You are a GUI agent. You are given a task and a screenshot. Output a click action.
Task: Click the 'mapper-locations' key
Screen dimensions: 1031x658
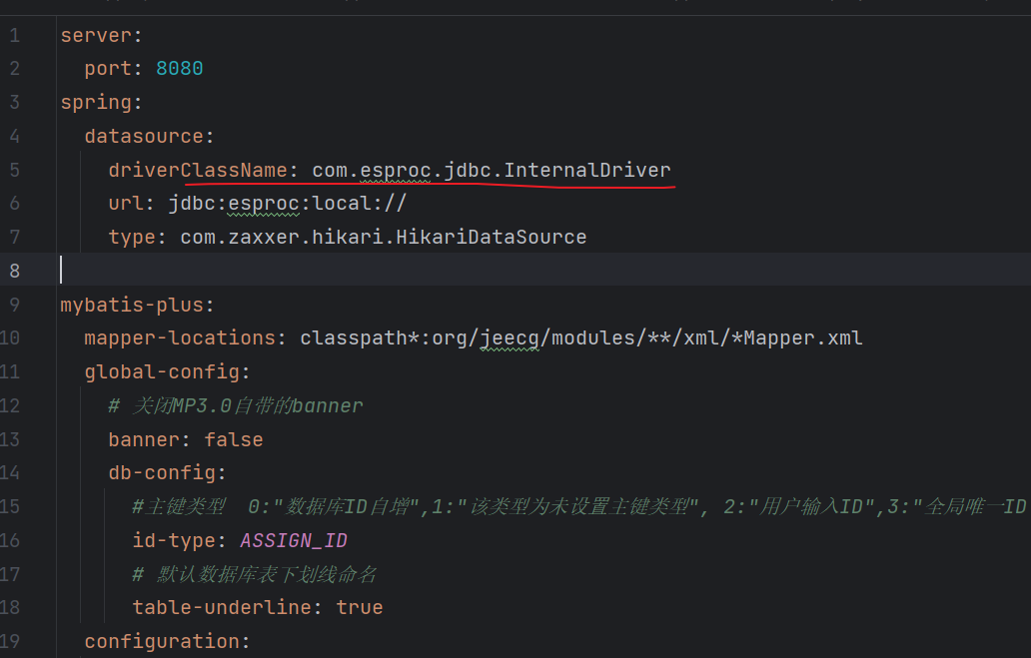point(186,338)
